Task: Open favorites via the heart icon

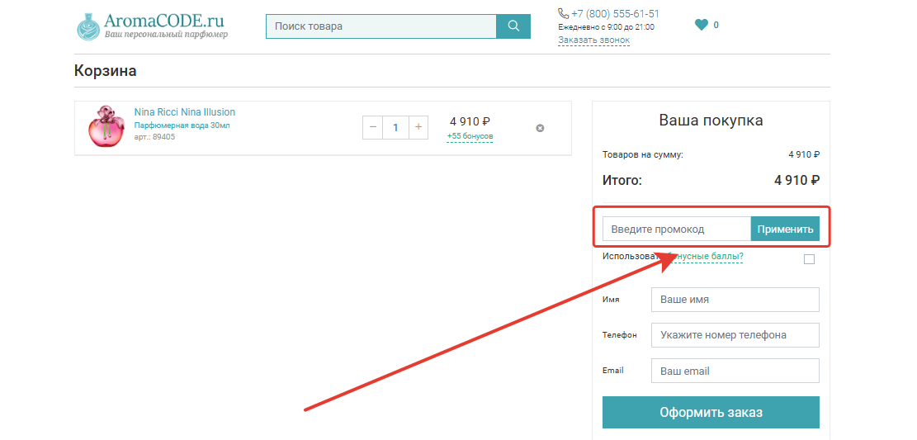Action: click(x=702, y=25)
